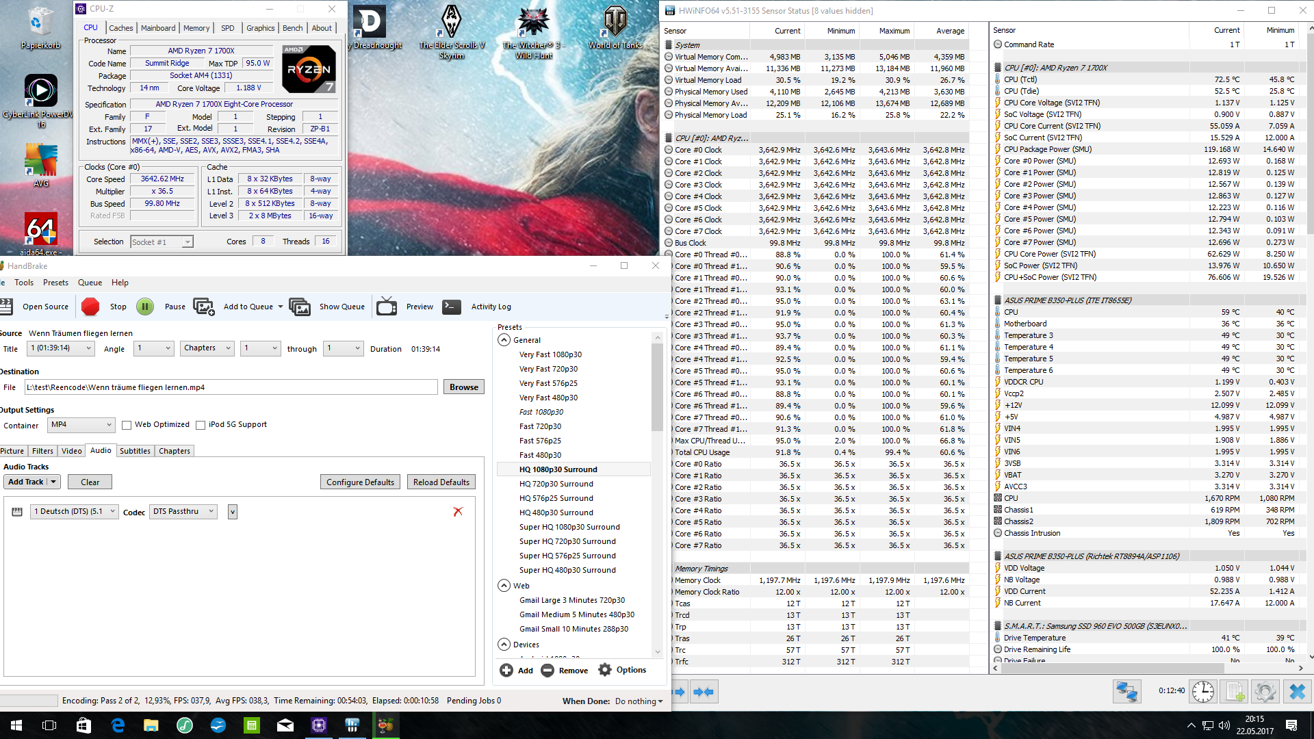Pause encoding with the green Pause icon
This screenshot has height=739, width=1314.
coord(145,307)
